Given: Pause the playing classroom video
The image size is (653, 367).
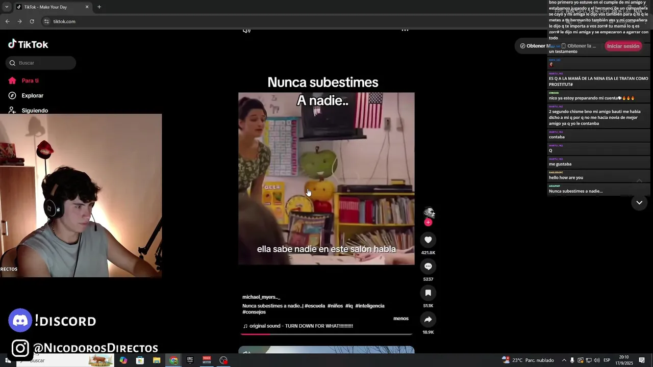Looking at the screenshot, I should coord(326,178).
